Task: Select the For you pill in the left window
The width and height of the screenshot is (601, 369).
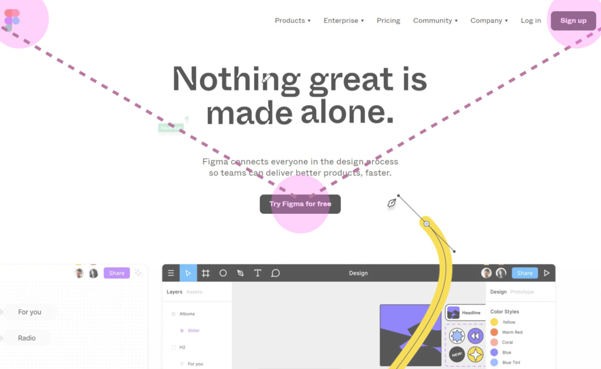Action: point(29,312)
